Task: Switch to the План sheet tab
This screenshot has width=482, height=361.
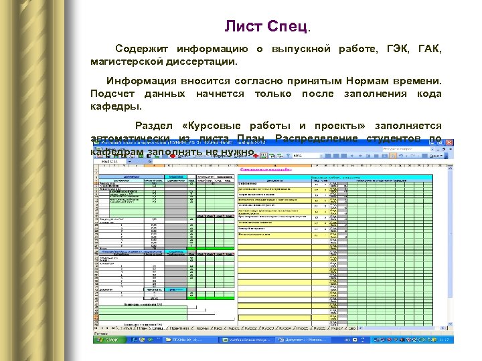Action: (x=142, y=328)
